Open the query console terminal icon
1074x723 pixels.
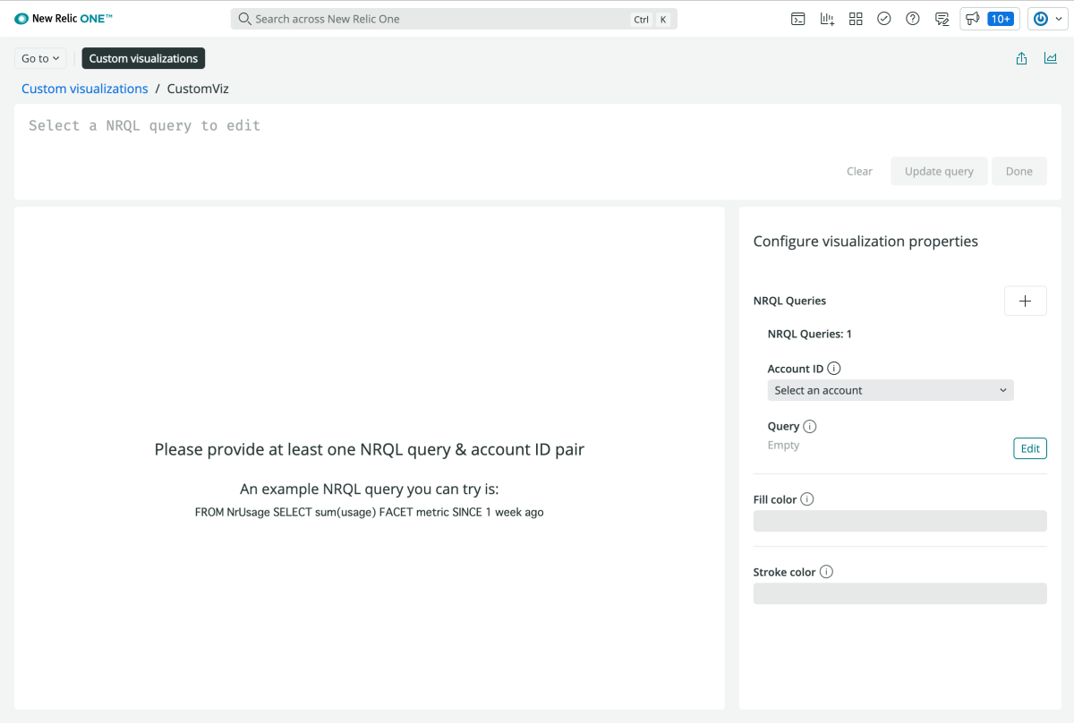coord(798,19)
